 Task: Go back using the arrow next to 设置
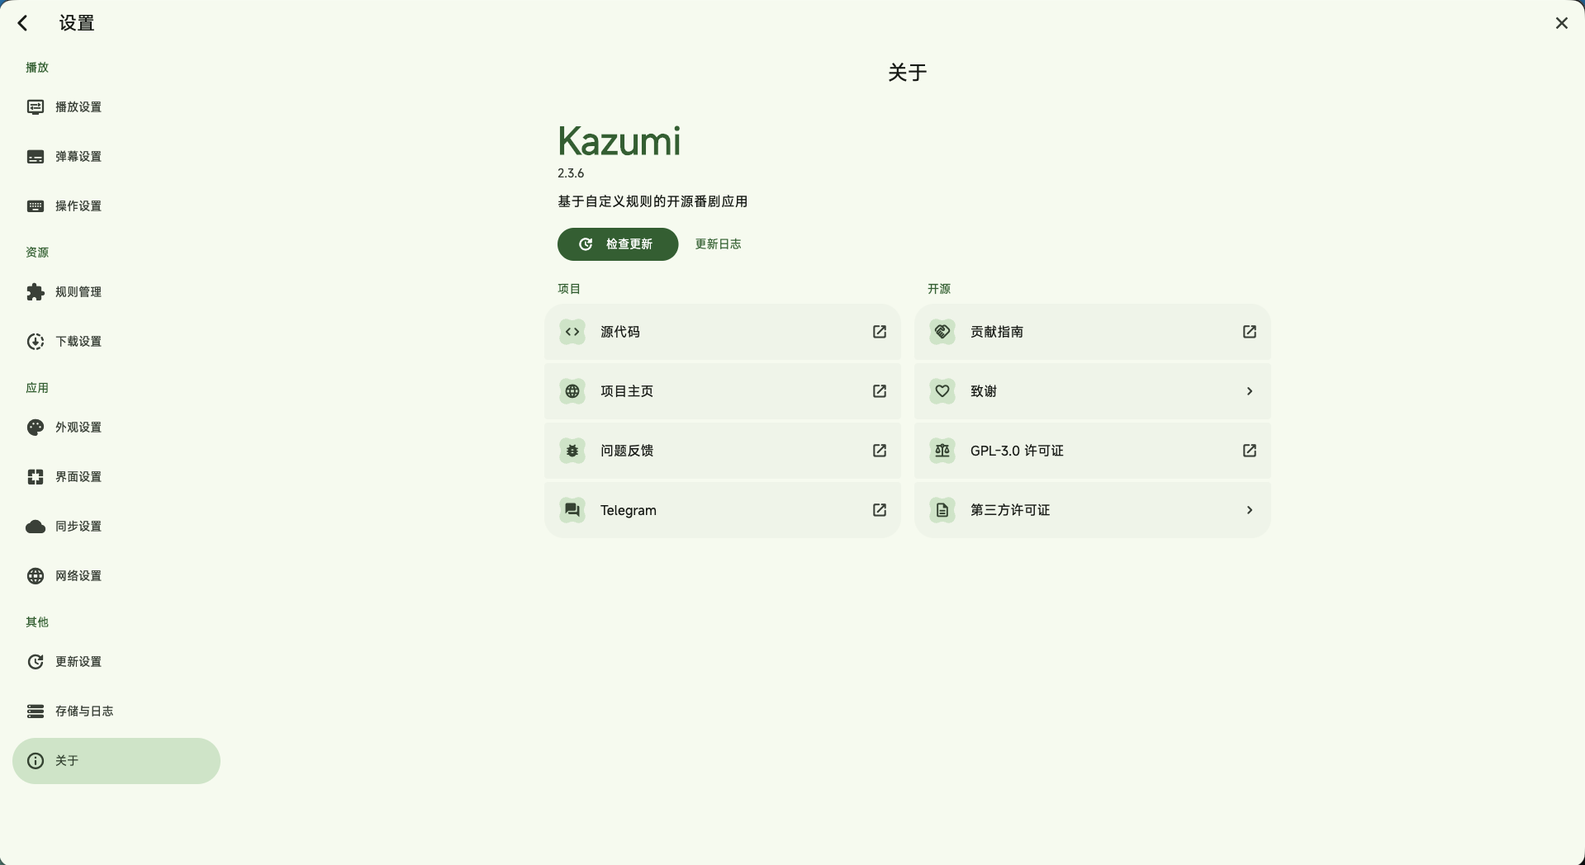tap(23, 23)
